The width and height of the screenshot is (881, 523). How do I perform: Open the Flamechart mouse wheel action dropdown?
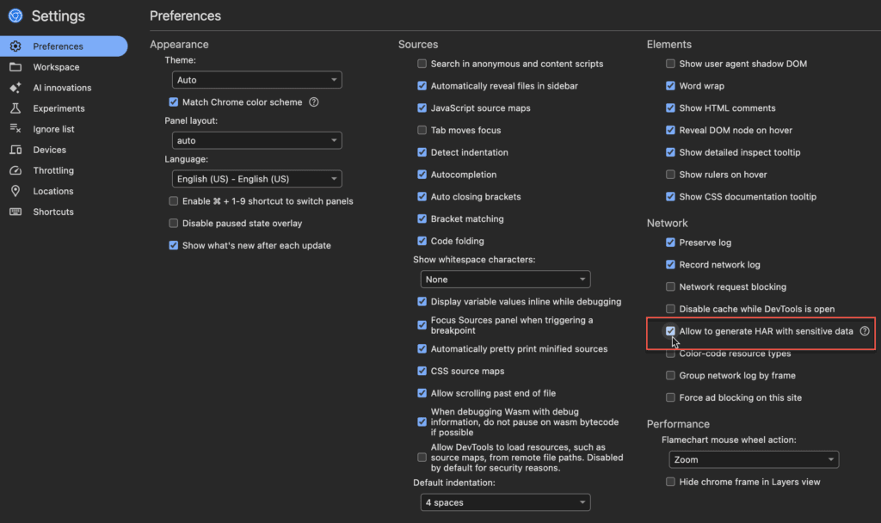point(753,459)
